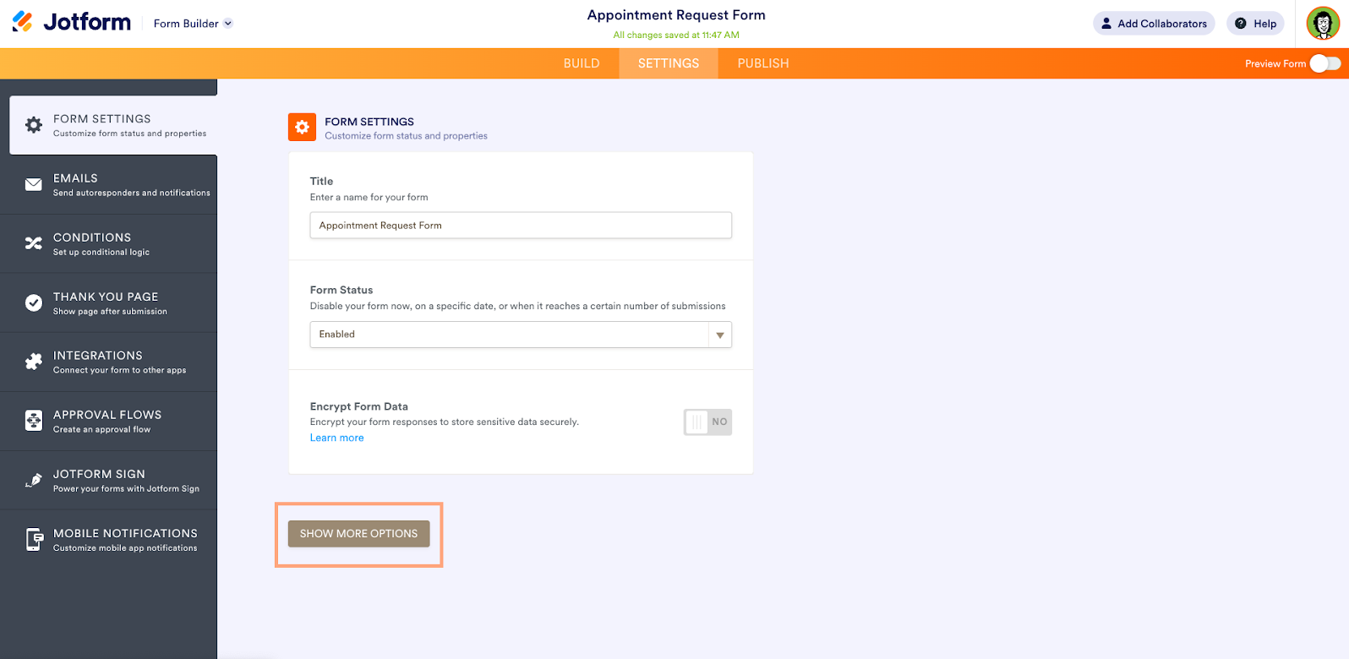1349x659 pixels.
Task: Click the person icon in Add Collaborators
Action: (x=1106, y=24)
